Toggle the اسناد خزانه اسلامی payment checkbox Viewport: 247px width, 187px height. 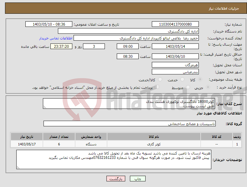coord(157,87)
